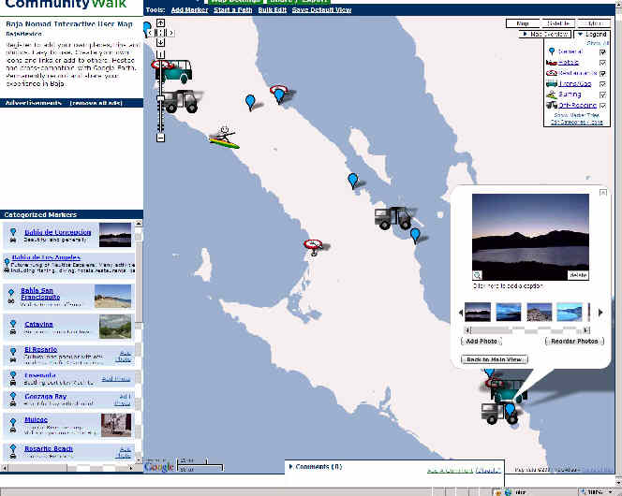The width and height of the screenshot is (622, 496).
Task: Click the off-road truck marker mid-peninsula
Action: pyautogui.click(x=393, y=217)
